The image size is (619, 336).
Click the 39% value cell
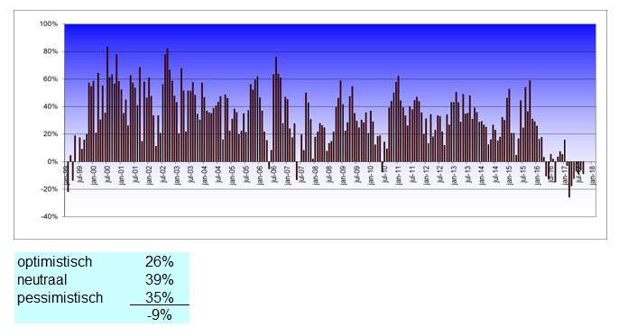click(x=160, y=279)
